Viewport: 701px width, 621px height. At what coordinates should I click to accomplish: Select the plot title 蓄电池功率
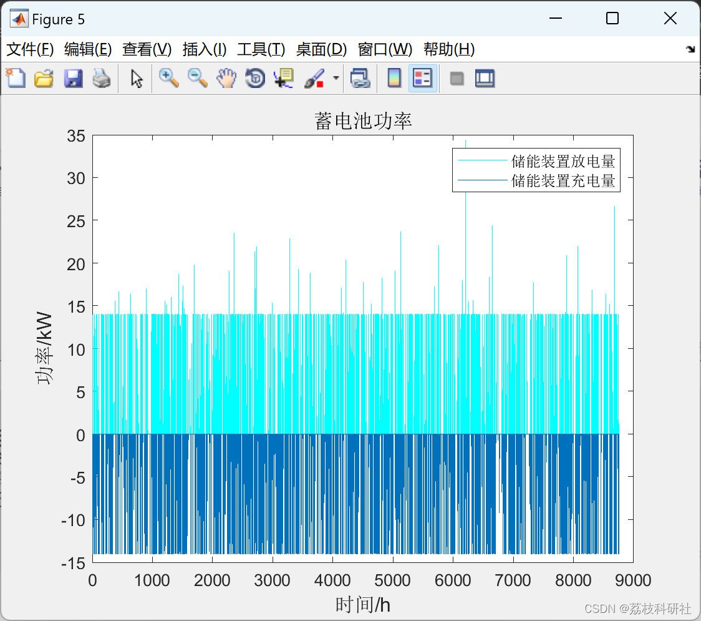(363, 121)
